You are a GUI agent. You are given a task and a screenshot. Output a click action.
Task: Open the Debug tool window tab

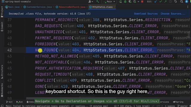tap(30, 102)
